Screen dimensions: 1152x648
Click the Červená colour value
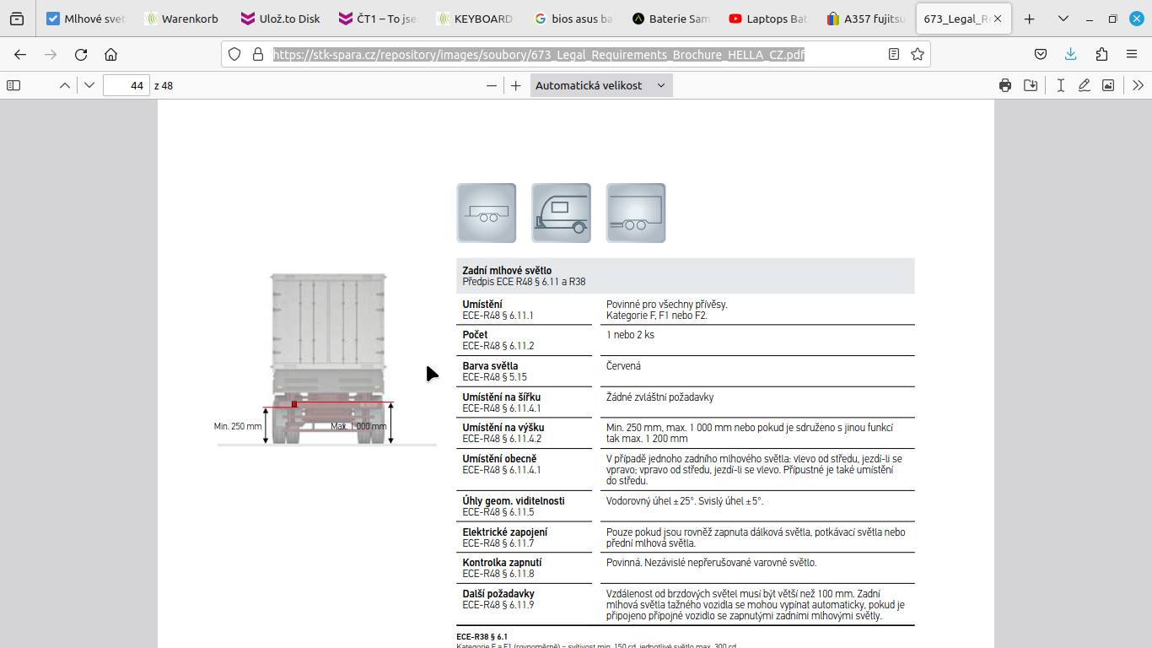point(623,366)
